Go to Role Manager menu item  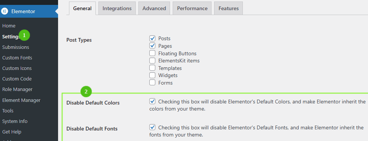(x=17, y=89)
